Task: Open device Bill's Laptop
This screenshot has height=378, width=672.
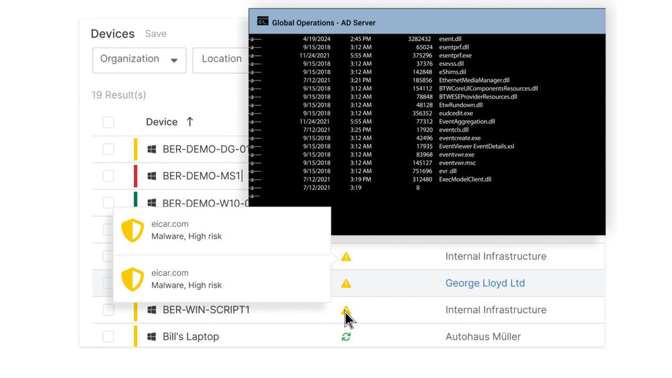Action: (191, 337)
